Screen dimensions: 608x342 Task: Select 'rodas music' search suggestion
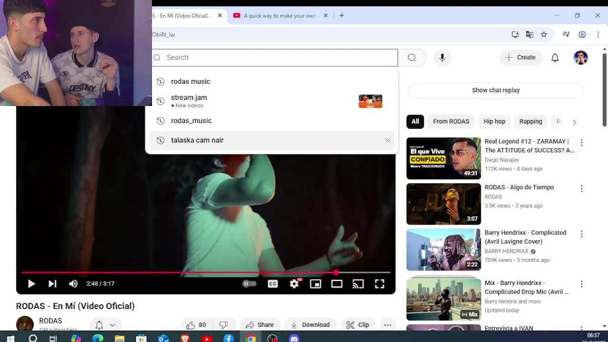[x=272, y=81]
